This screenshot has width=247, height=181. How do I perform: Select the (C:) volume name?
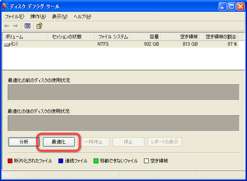pos(14,44)
